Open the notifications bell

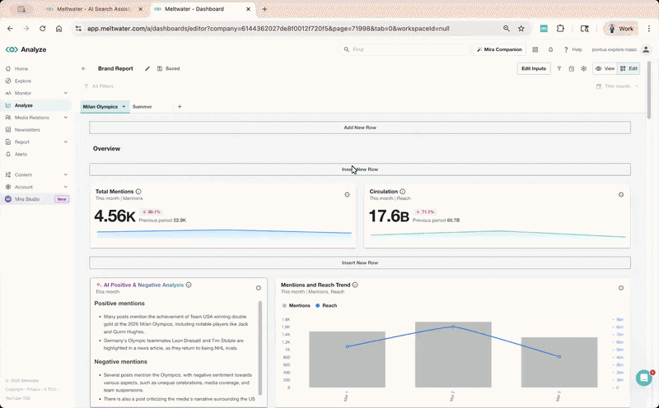click(550, 49)
